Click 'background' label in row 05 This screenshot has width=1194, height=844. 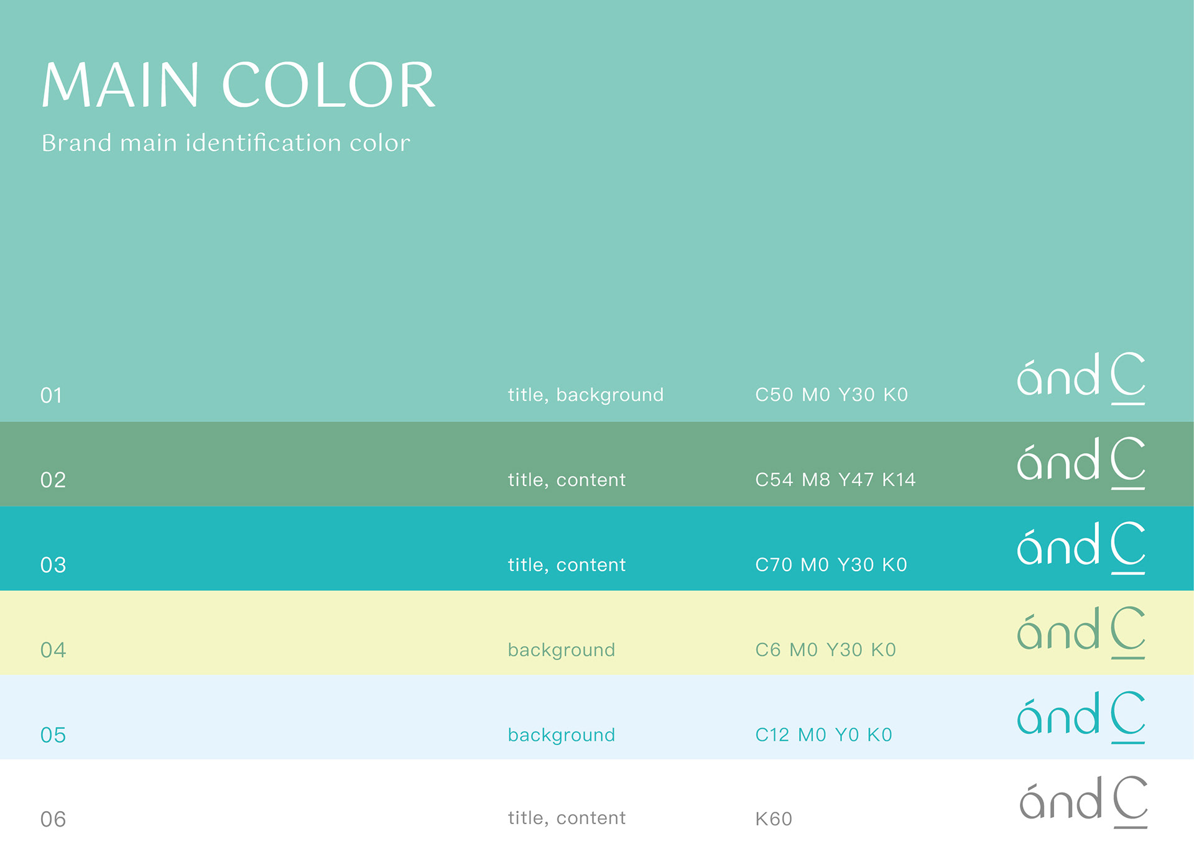point(562,735)
